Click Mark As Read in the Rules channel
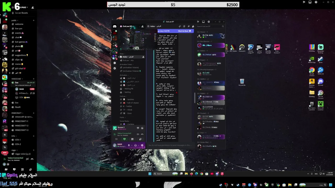The width and height of the screenshot is (335, 188). click(x=185, y=31)
